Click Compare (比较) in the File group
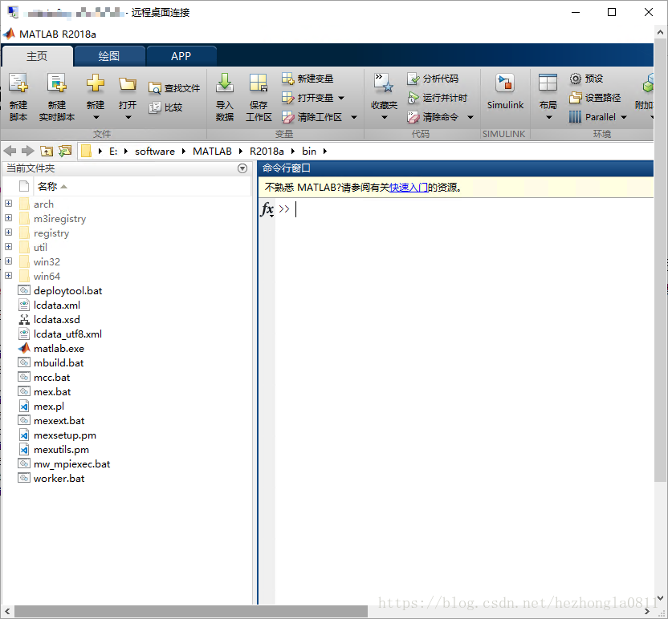Image resolution: width=668 pixels, height=619 pixels. point(165,107)
